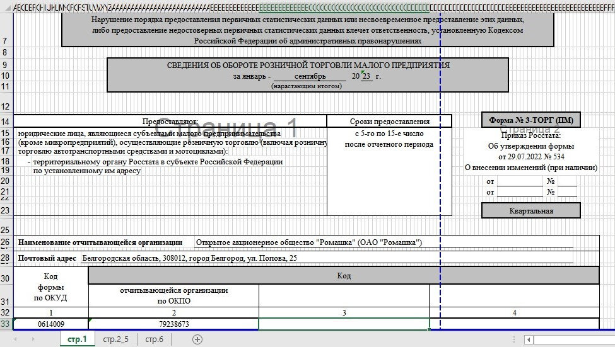The width and height of the screenshot is (615, 347).
Task: Click the 'Код формы по ОКУД' header
Action: (51, 287)
